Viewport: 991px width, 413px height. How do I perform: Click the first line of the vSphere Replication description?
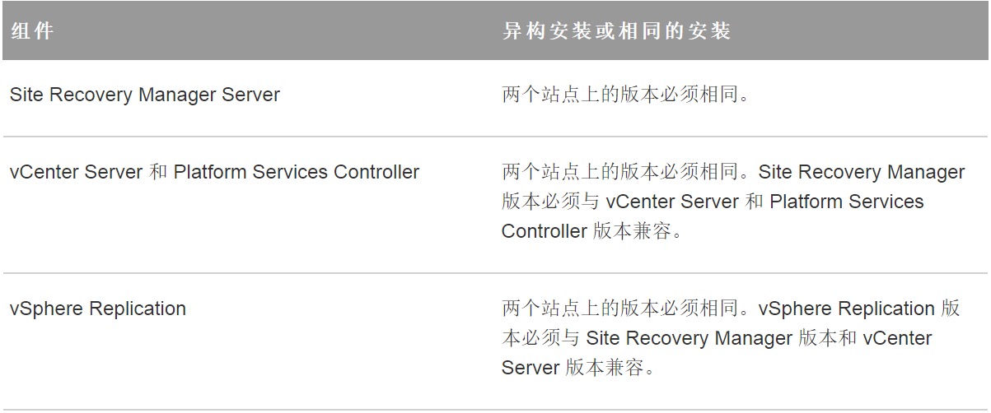(x=731, y=309)
